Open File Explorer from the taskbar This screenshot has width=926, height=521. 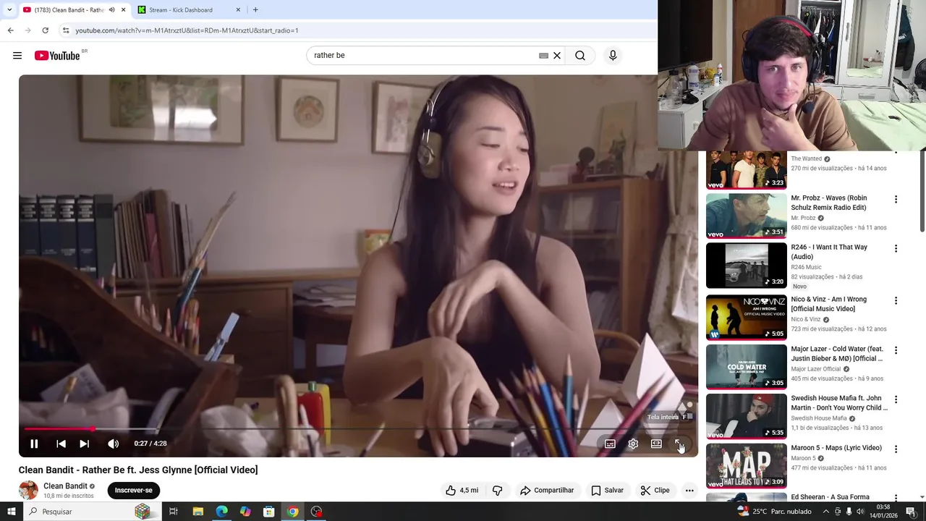(x=197, y=512)
